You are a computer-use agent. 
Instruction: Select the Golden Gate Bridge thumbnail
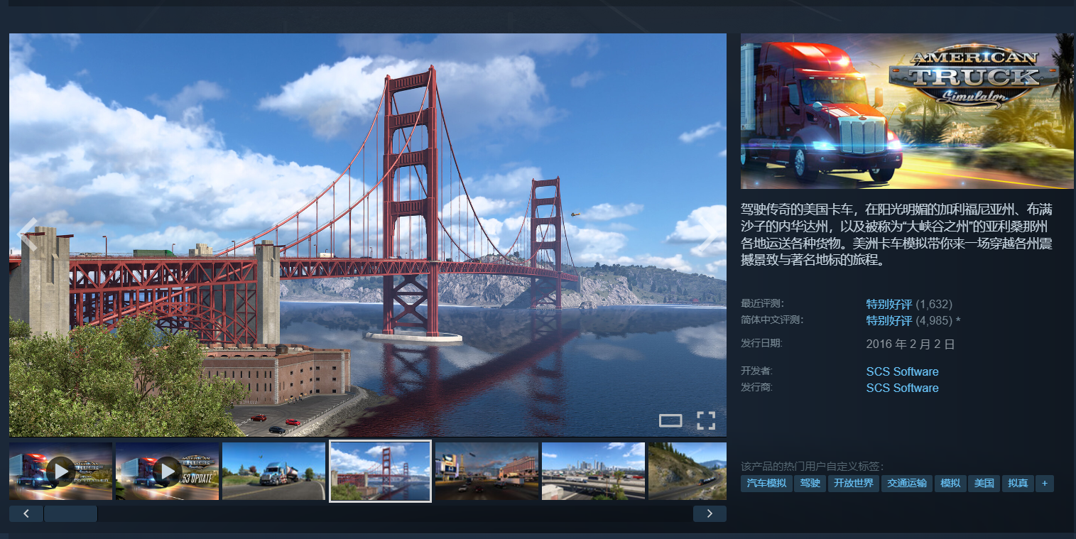coord(380,471)
